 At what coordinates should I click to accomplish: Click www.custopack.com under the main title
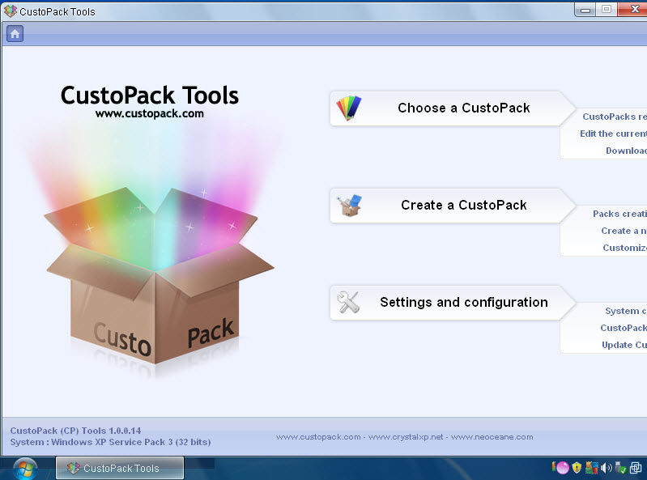tap(149, 114)
